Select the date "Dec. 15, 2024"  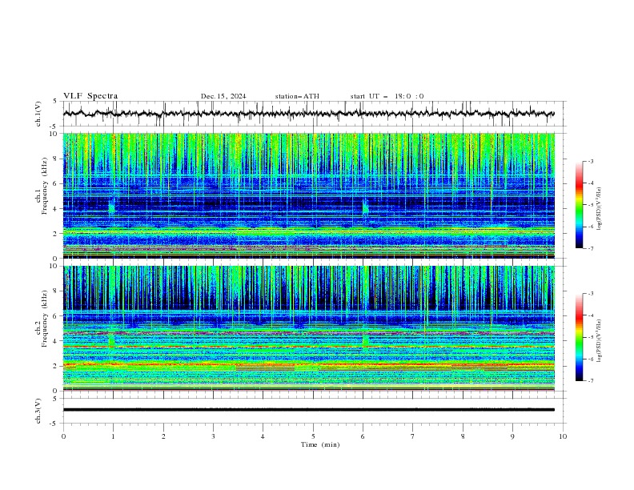(223, 96)
